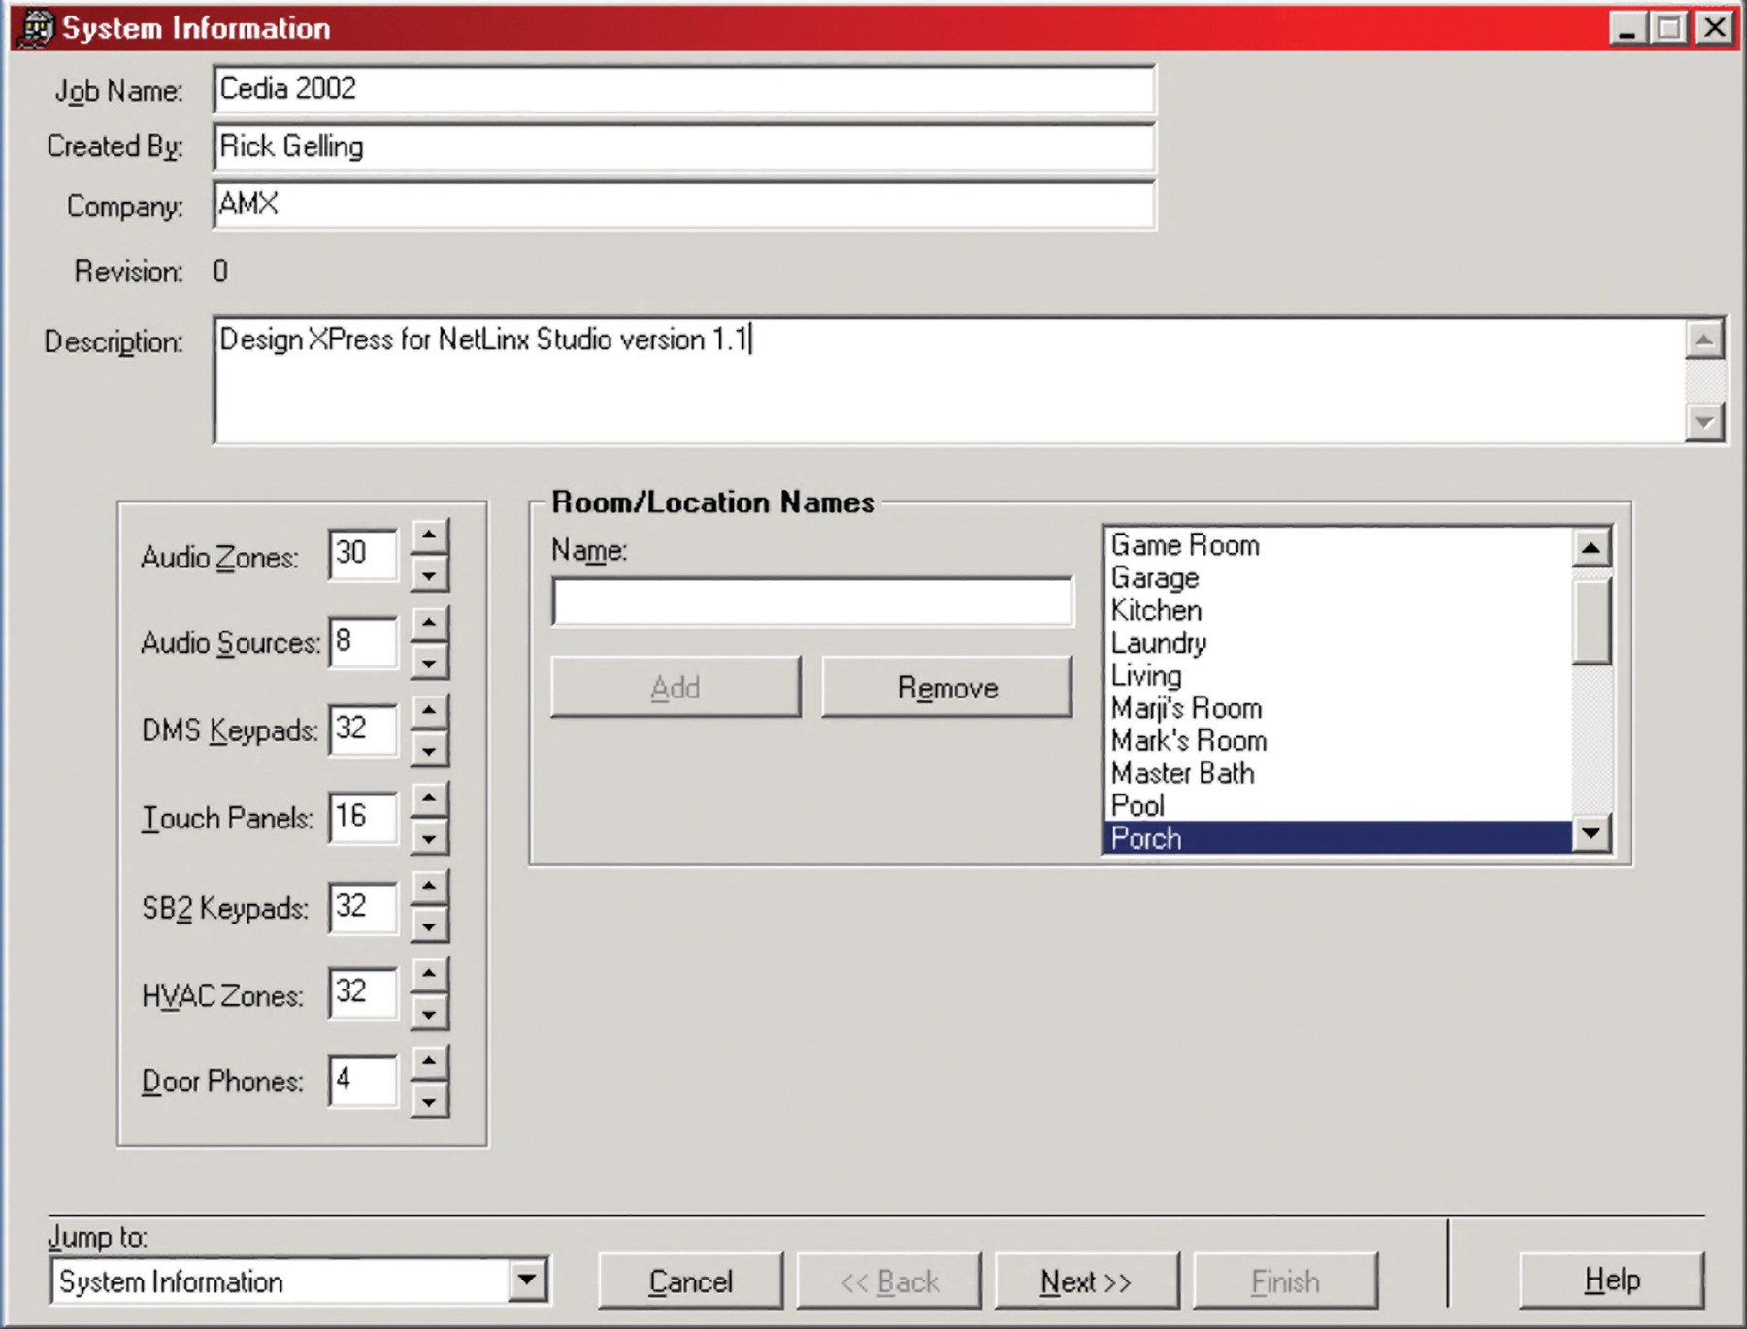The width and height of the screenshot is (1747, 1329).
Task: Increase the Audio Zones value
Action: pos(429,535)
